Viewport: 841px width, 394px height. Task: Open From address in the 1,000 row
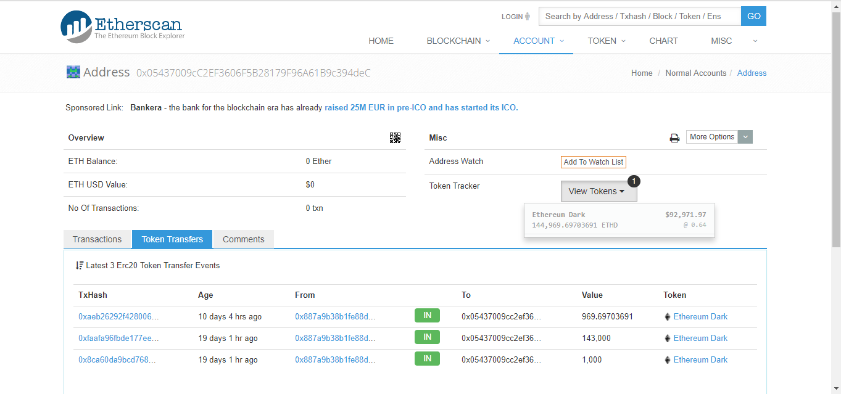(335, 360)
